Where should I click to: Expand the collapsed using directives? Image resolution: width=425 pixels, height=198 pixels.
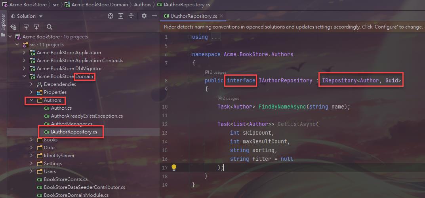[215, 37]
